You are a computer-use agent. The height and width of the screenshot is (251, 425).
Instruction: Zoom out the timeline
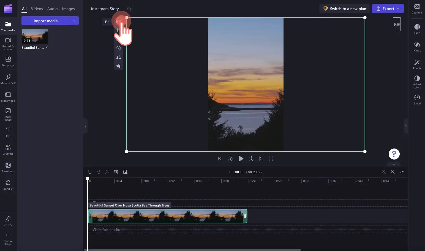tap(384, 172)
